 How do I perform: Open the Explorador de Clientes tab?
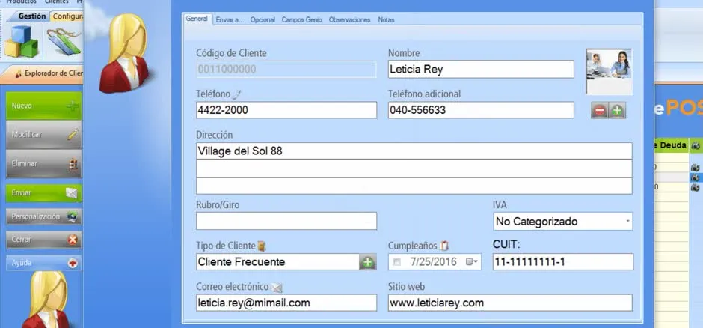(x=49, y=73)
